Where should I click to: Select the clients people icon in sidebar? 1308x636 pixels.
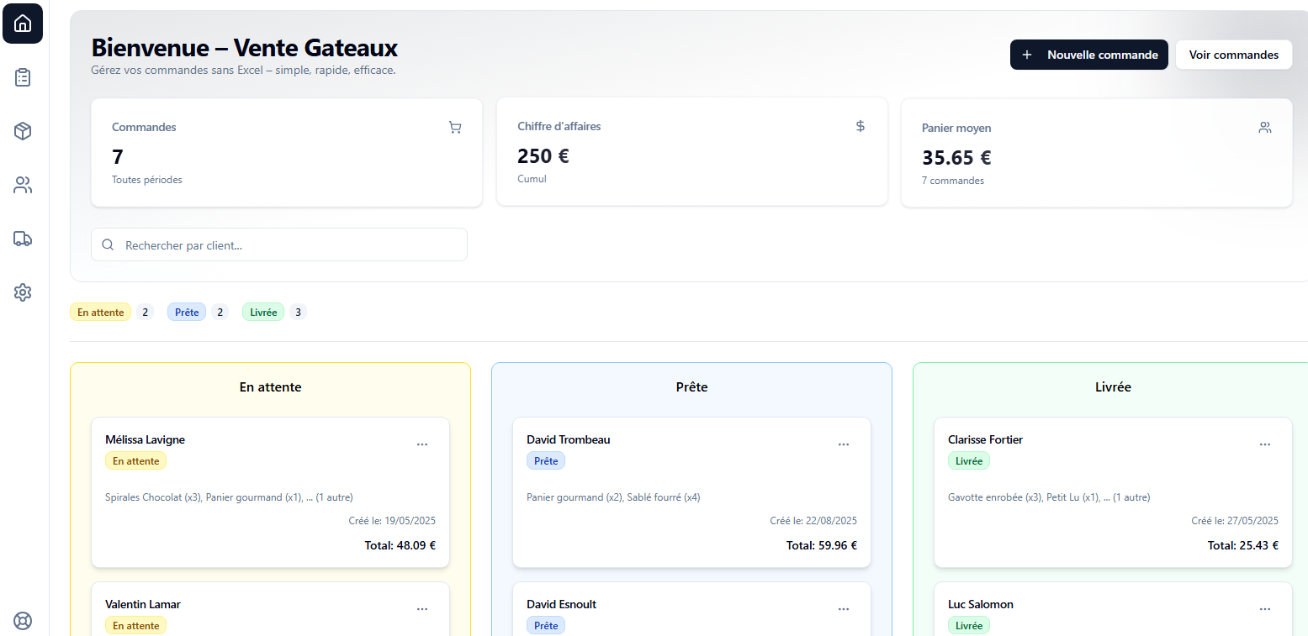tap(22, 185)
